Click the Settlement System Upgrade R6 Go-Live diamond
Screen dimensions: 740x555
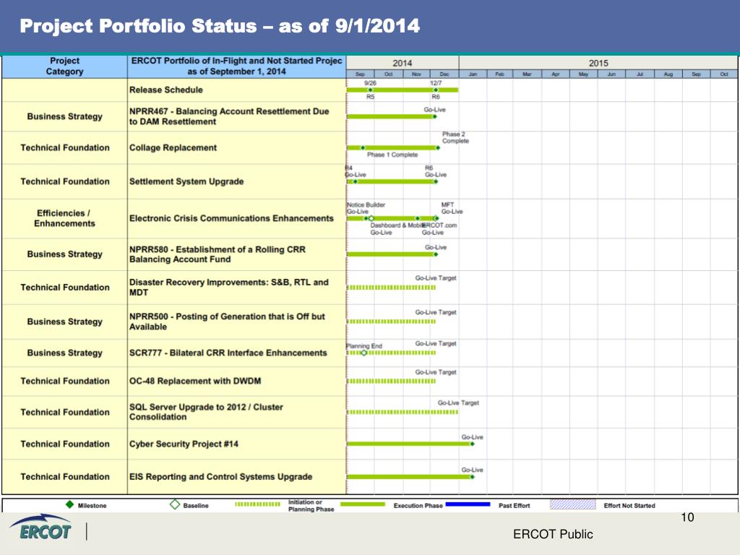(x=435, y=181)
